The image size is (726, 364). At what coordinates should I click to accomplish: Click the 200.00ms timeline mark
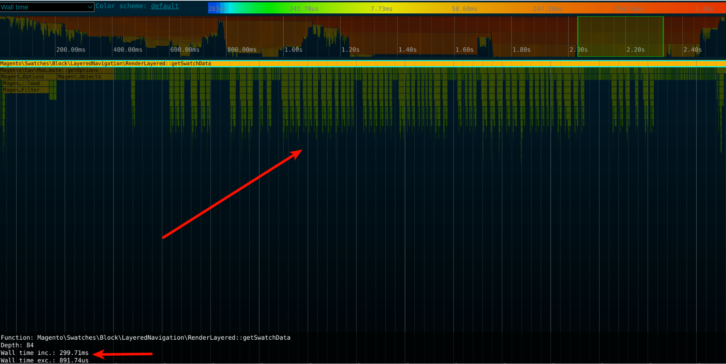pyautogui.click(x=71, y=50)
